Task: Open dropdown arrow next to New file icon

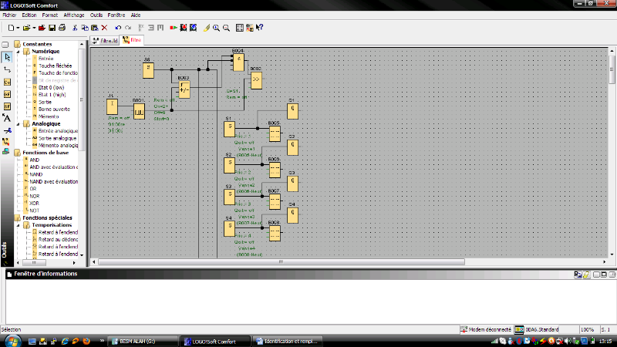Action: point(19,28)
